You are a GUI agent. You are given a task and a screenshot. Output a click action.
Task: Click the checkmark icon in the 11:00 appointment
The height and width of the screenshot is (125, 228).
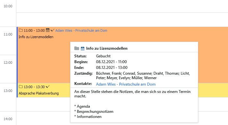point(52,30)
